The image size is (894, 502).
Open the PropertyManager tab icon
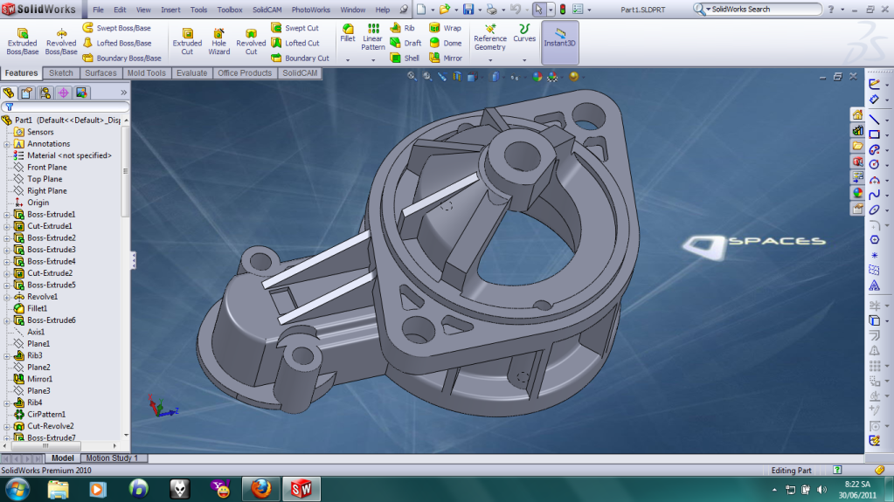point(27,93)
